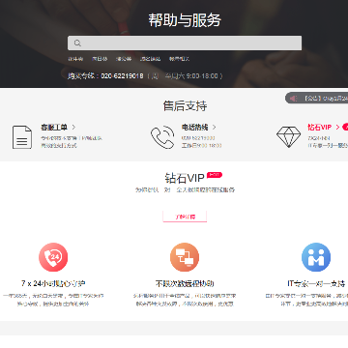Click the ringing phone icon beside 电话热线
Viewport: 348px width, 348px height.
pyautogui.click(x=162, y=137)
